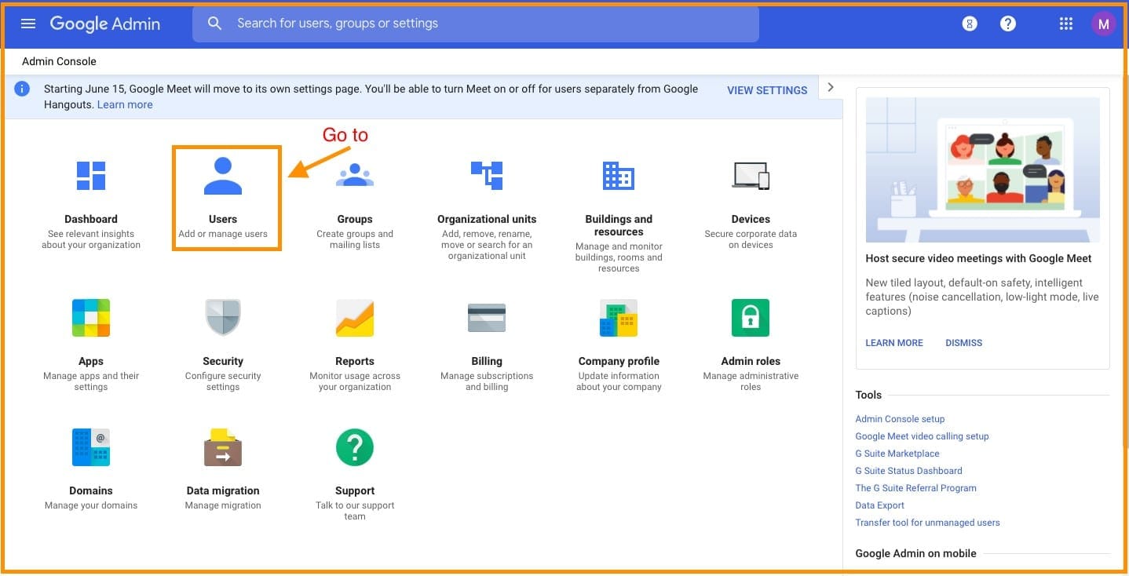Select the Buildings and resources icon
The image size is (1129, 576).
(x=619, y=176)
